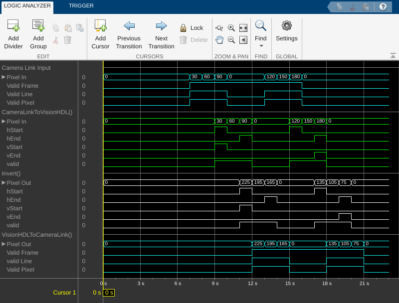
Task: Click the Add Divider icon
Action: coord(13,26)
